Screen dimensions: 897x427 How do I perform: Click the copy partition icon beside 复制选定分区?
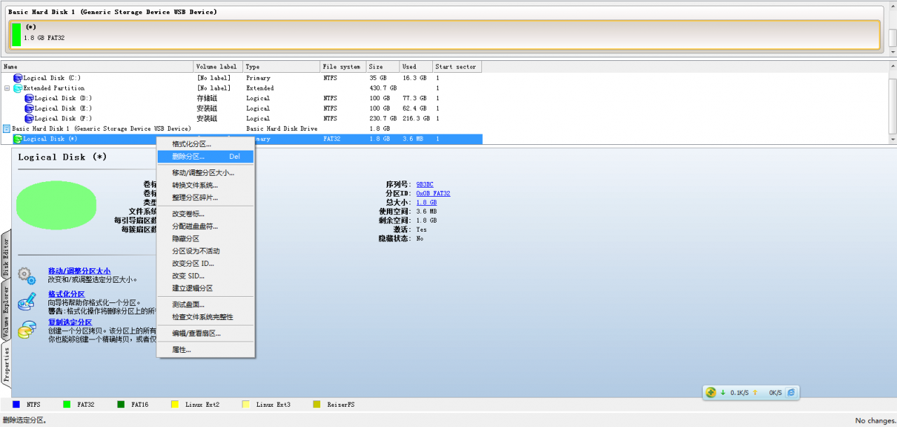27,330
